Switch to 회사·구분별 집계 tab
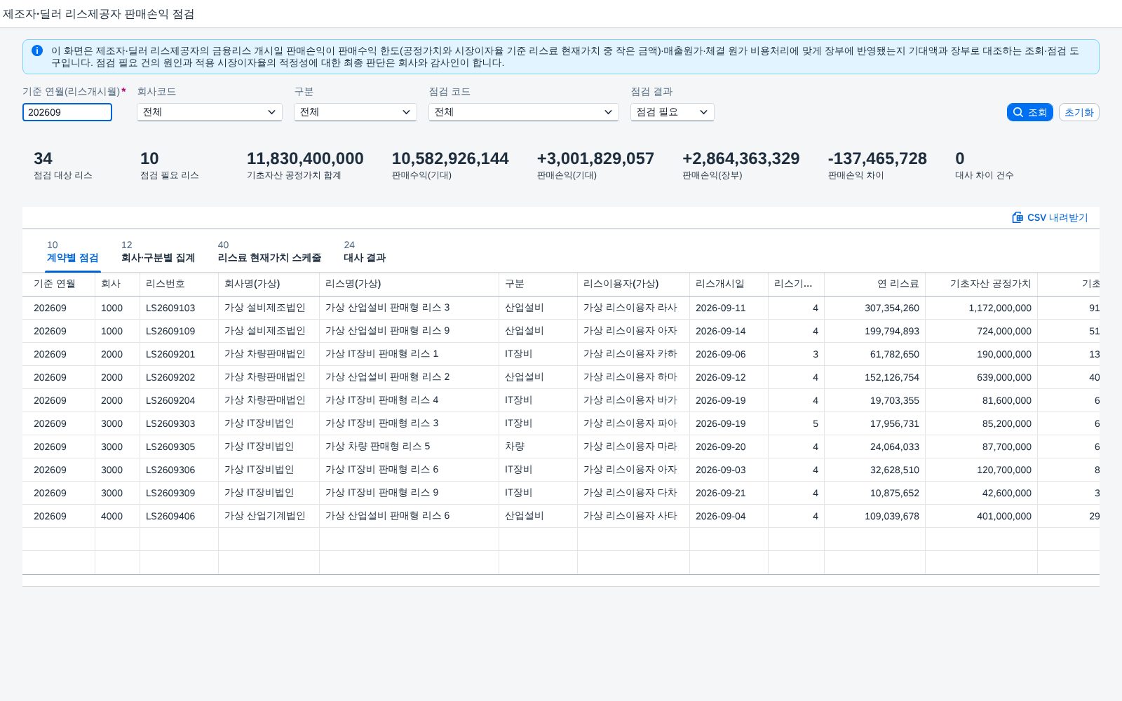Viewport: 1122px width, 701px height. click(x=158, y=252)
